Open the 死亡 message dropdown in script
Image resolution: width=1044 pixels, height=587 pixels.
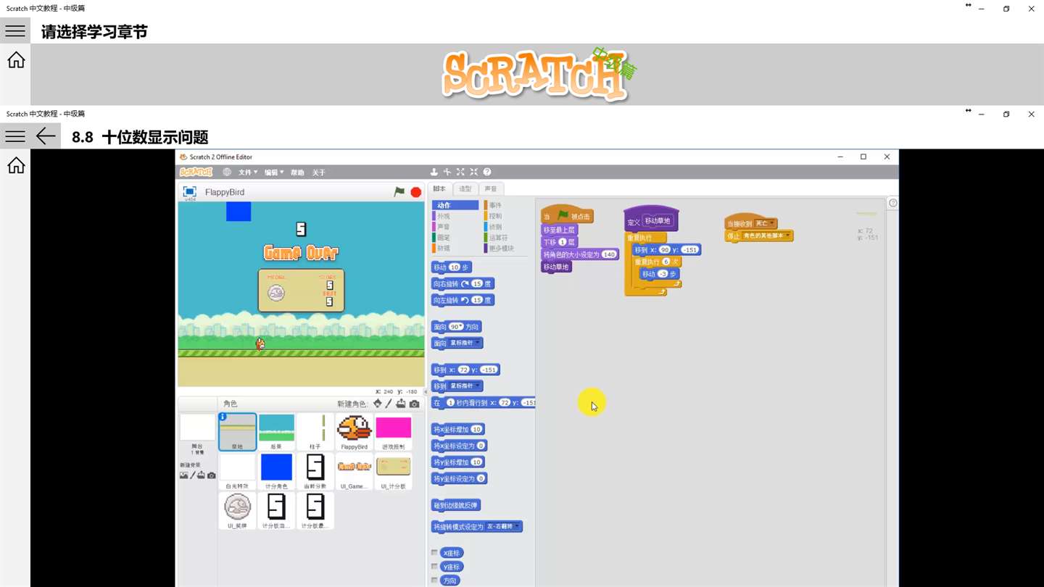(765, 224)
